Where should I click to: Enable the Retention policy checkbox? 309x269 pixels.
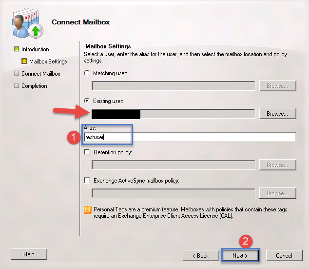click(87, 152)
